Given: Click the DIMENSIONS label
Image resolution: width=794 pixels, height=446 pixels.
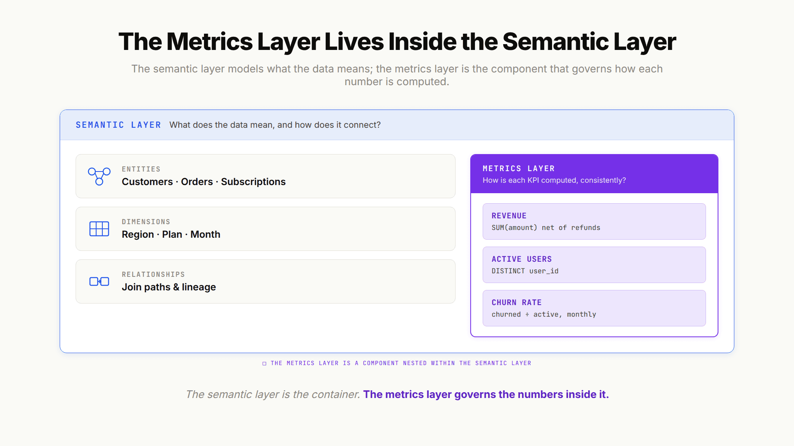Looking at the screenshot, I should coord(146,222).
